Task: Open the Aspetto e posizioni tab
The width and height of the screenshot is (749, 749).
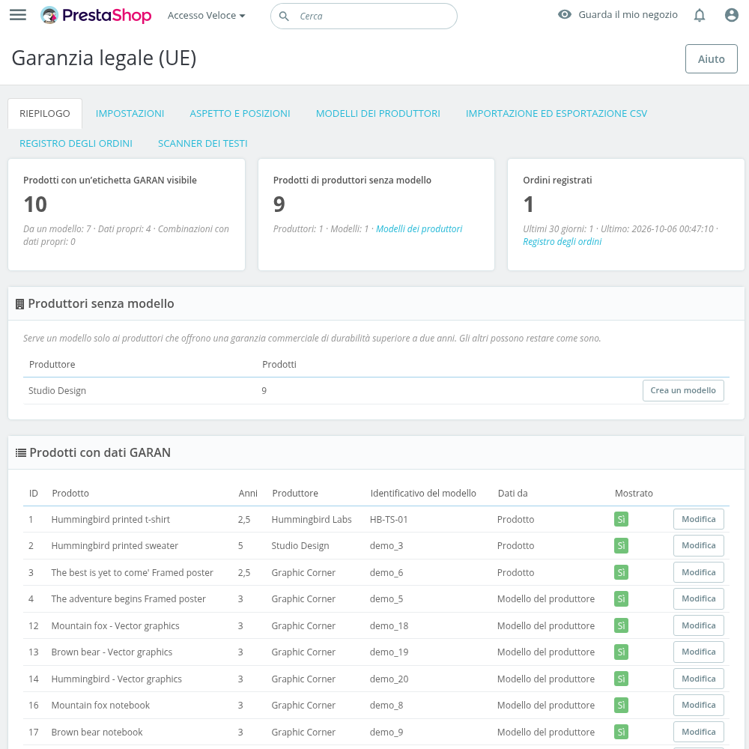Action: click(x=240, y=114)
